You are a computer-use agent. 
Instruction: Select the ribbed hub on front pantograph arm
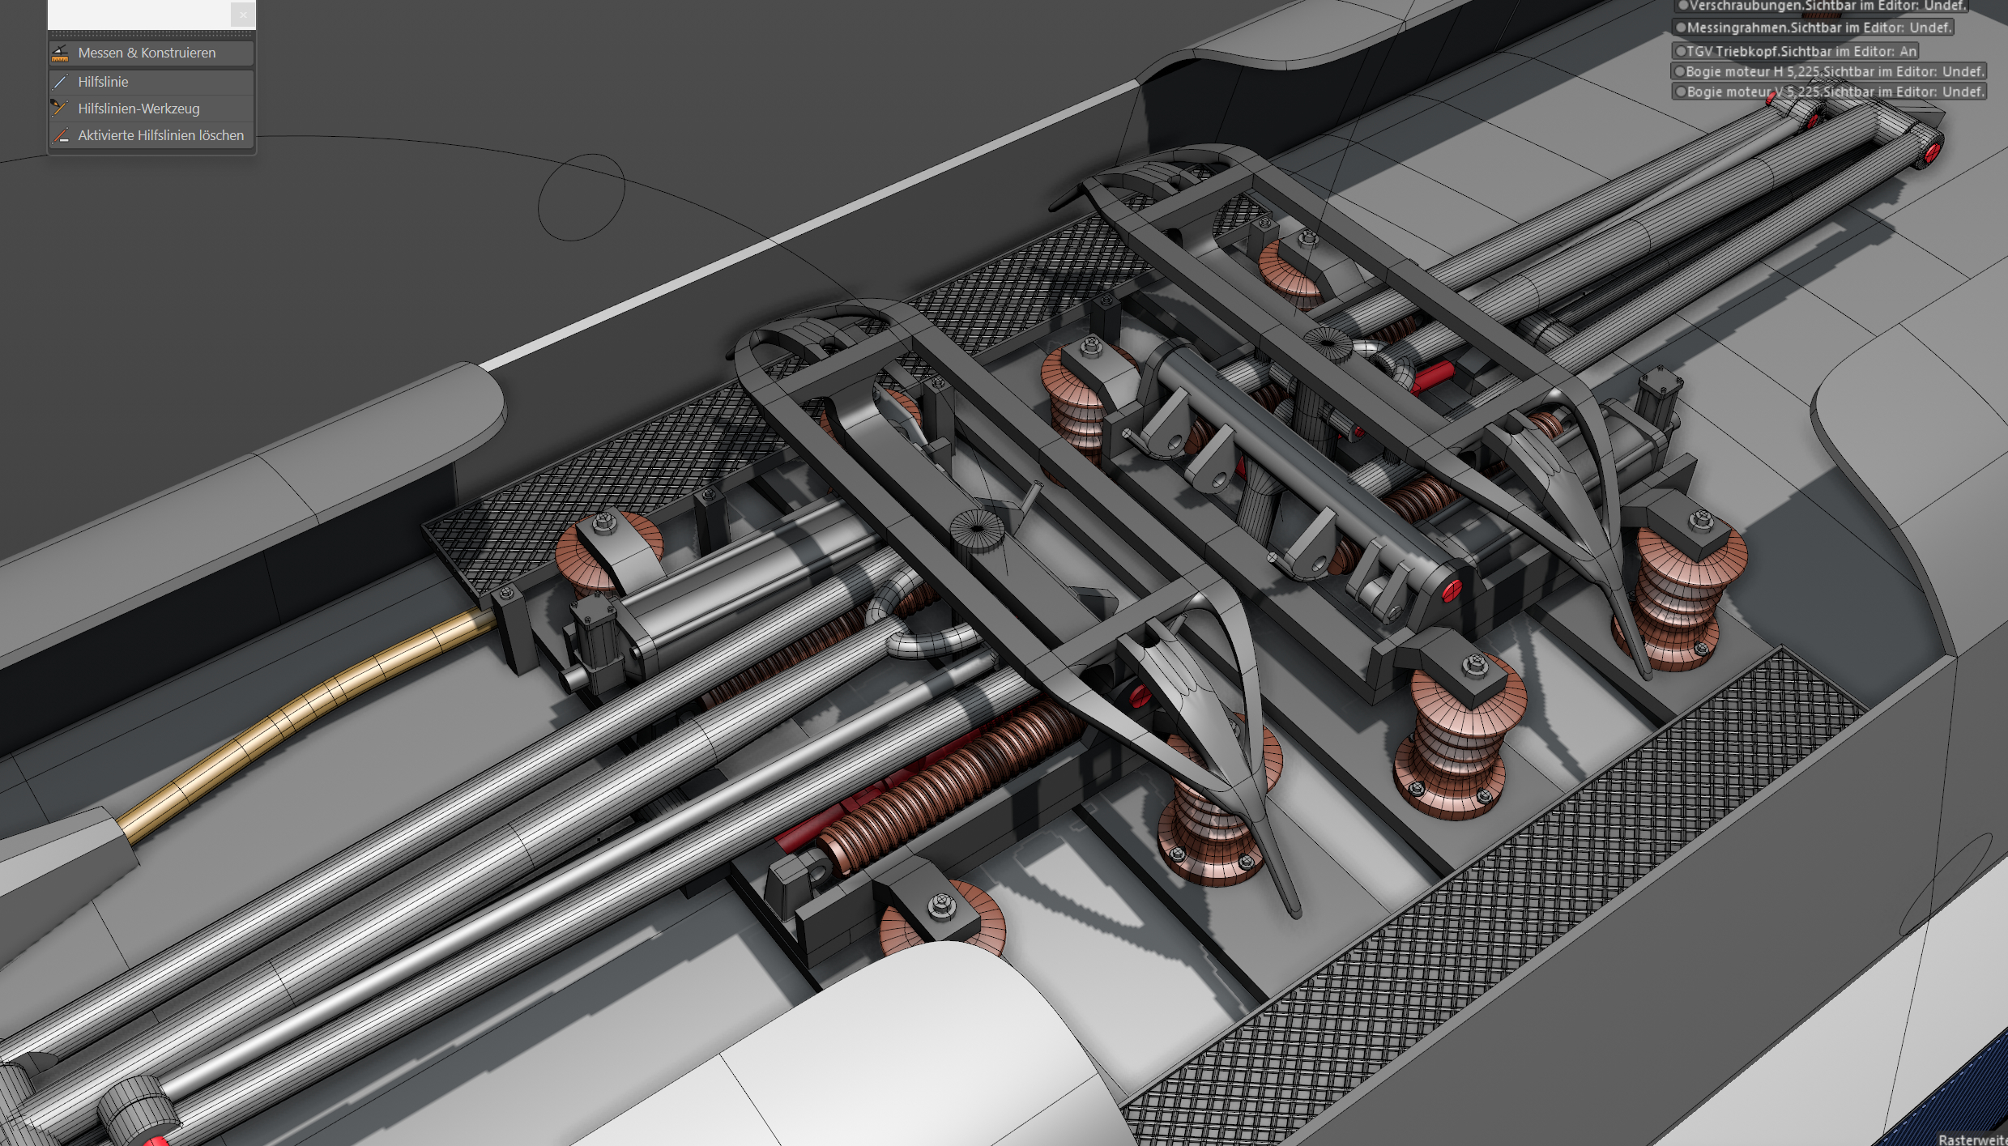pyautogui.click(x=978, y=530)
